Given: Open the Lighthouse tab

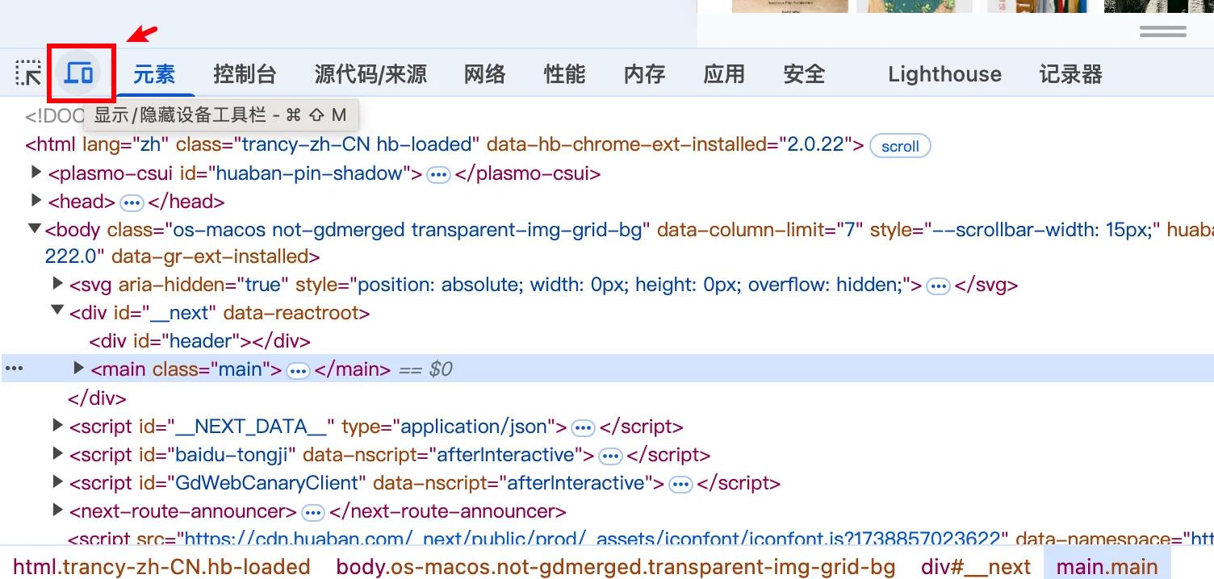Looking at the screenshot, I should [944, 74].
